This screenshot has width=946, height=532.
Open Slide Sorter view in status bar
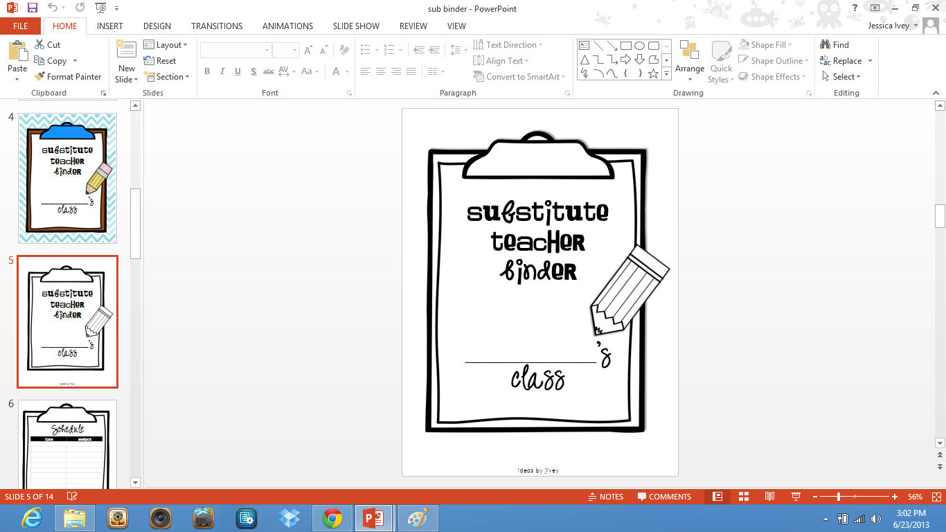744,497
